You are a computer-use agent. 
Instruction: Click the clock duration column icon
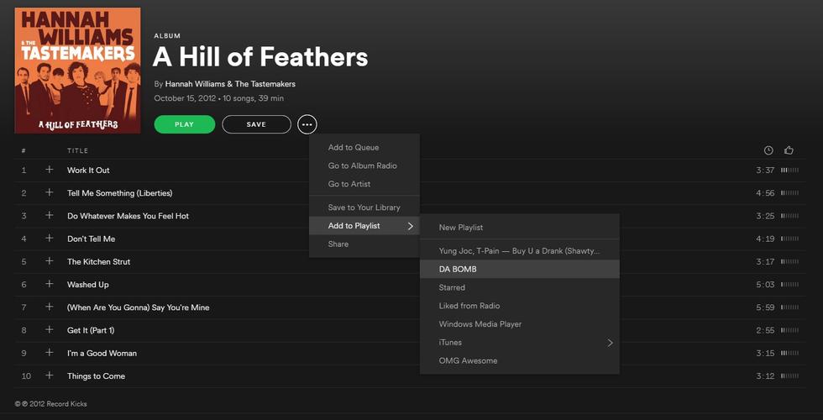click(x=768, y=150)
